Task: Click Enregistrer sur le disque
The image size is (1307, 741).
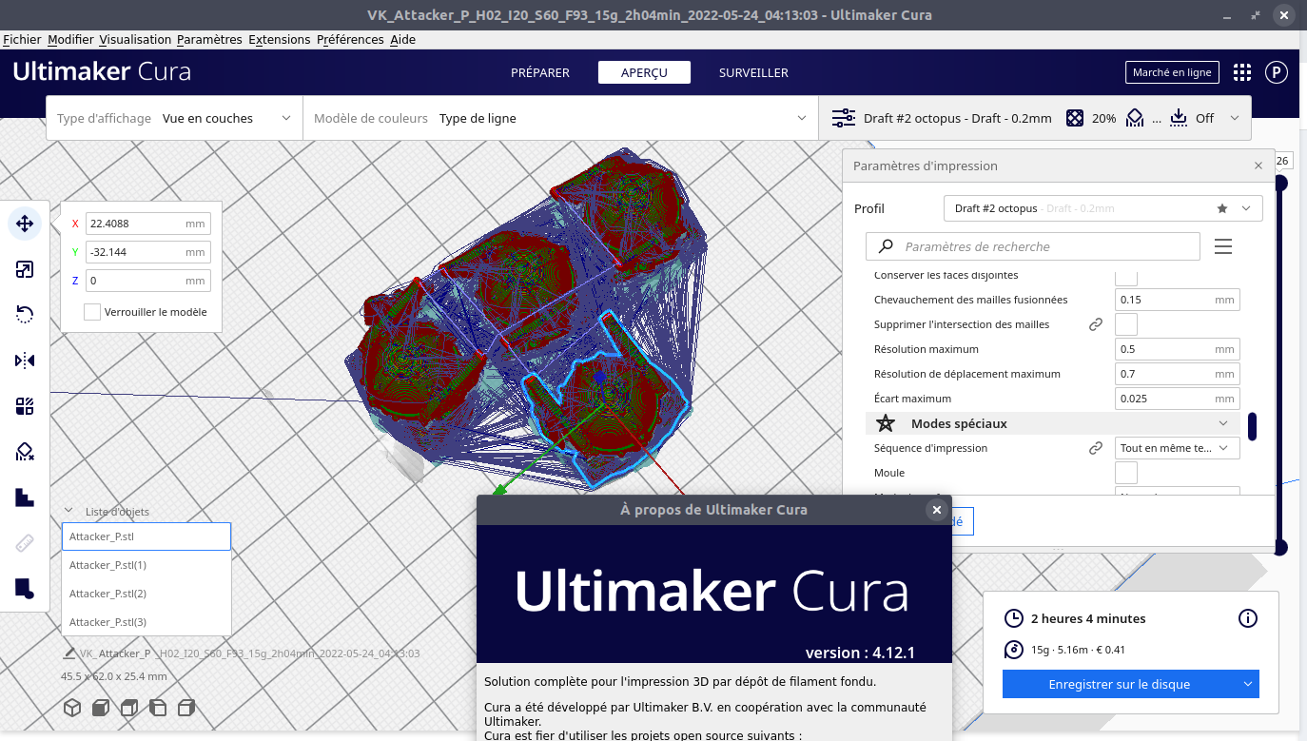Action: [x=1119, y=684]
